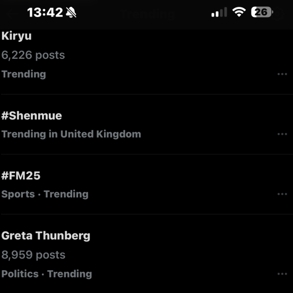Open more options for #FM25 trend

(282, 194)
